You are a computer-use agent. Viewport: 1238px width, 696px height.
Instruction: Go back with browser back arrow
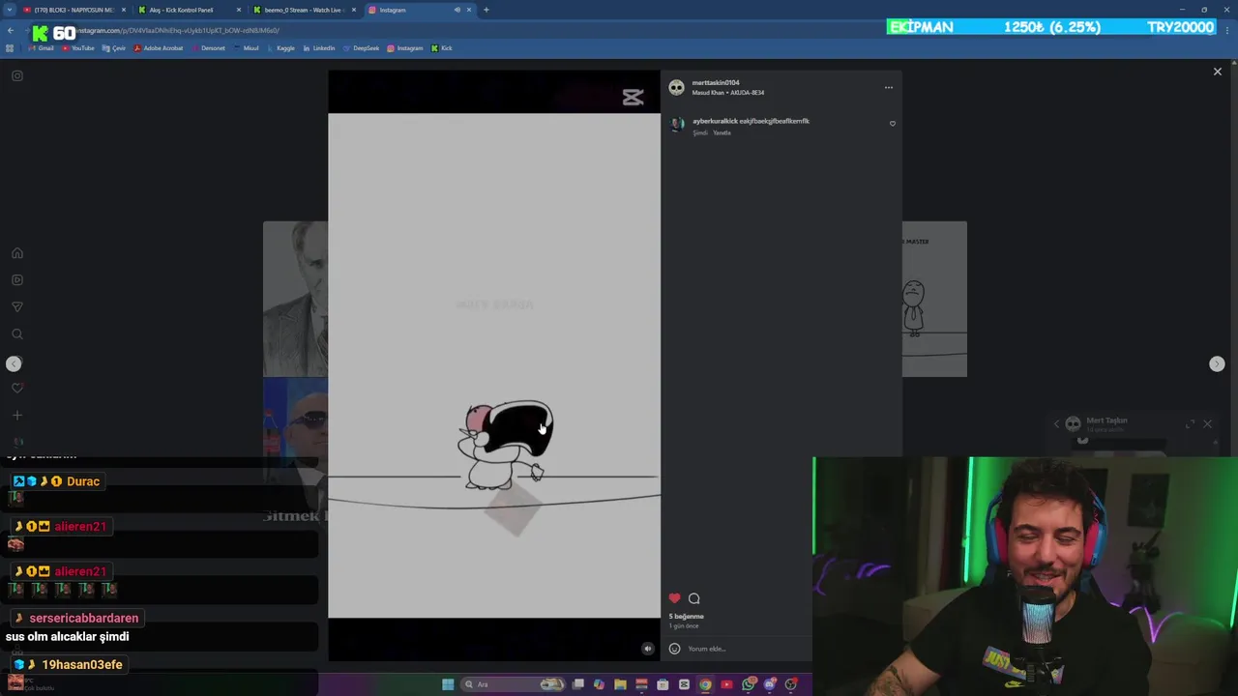point(11,30)
